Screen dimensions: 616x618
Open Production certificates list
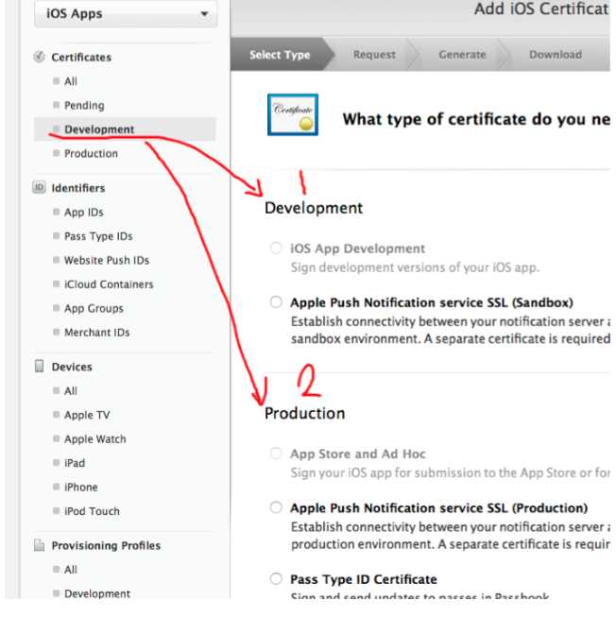[x=91, y=153]
